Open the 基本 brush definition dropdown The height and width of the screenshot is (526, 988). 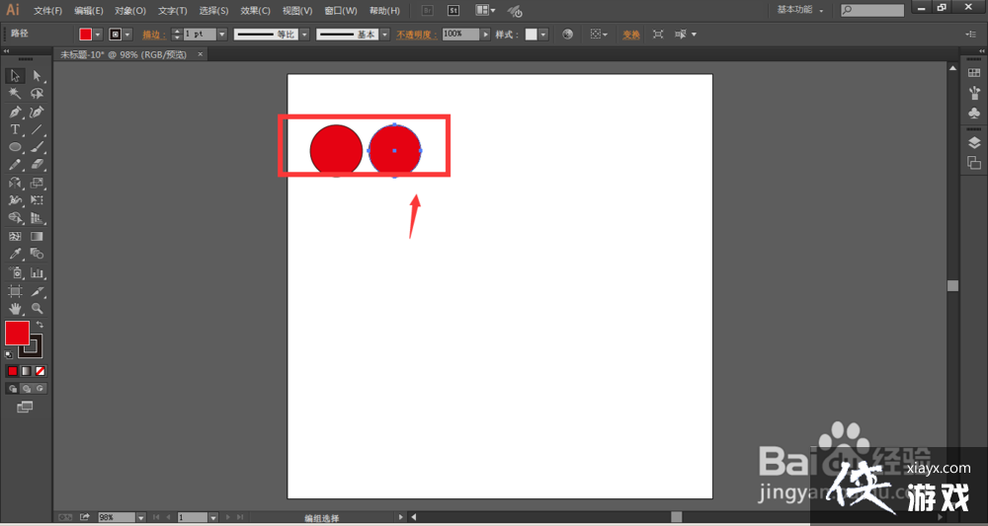(x=385, y=35)
